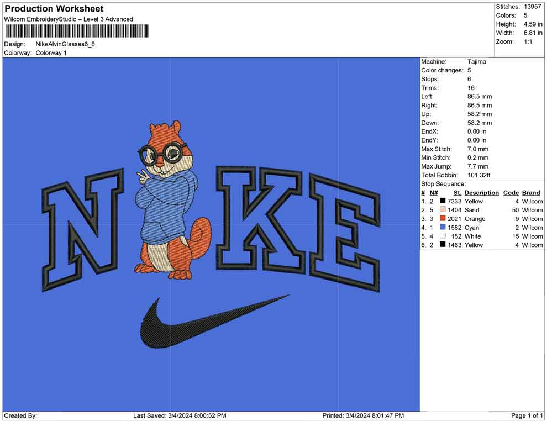This screenshot has height=421, width=547.
Task: Click the cyan color swatch 1582
Action: pos(443,227)
